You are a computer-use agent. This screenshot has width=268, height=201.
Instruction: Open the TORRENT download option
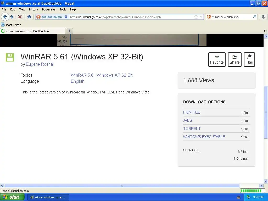pos(192,129)
